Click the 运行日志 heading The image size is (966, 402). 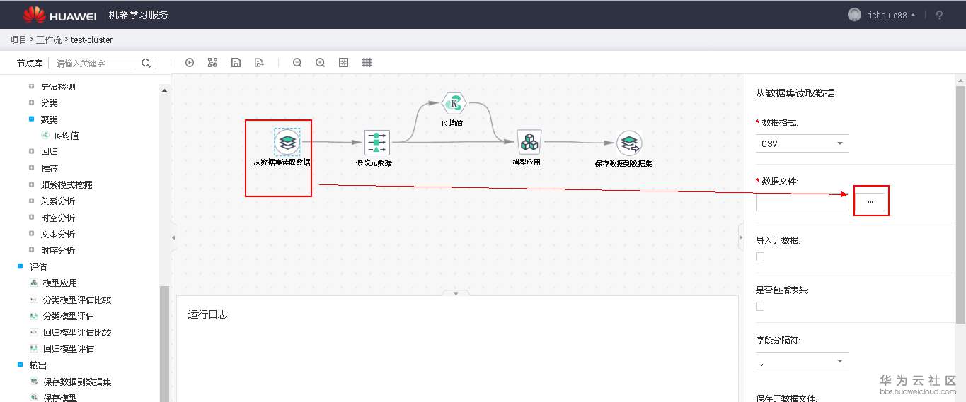pyautogui.click(x=208, y=314)
